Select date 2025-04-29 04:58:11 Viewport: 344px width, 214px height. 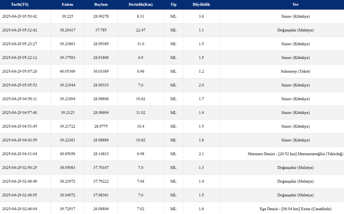click(x=20, y=99)
